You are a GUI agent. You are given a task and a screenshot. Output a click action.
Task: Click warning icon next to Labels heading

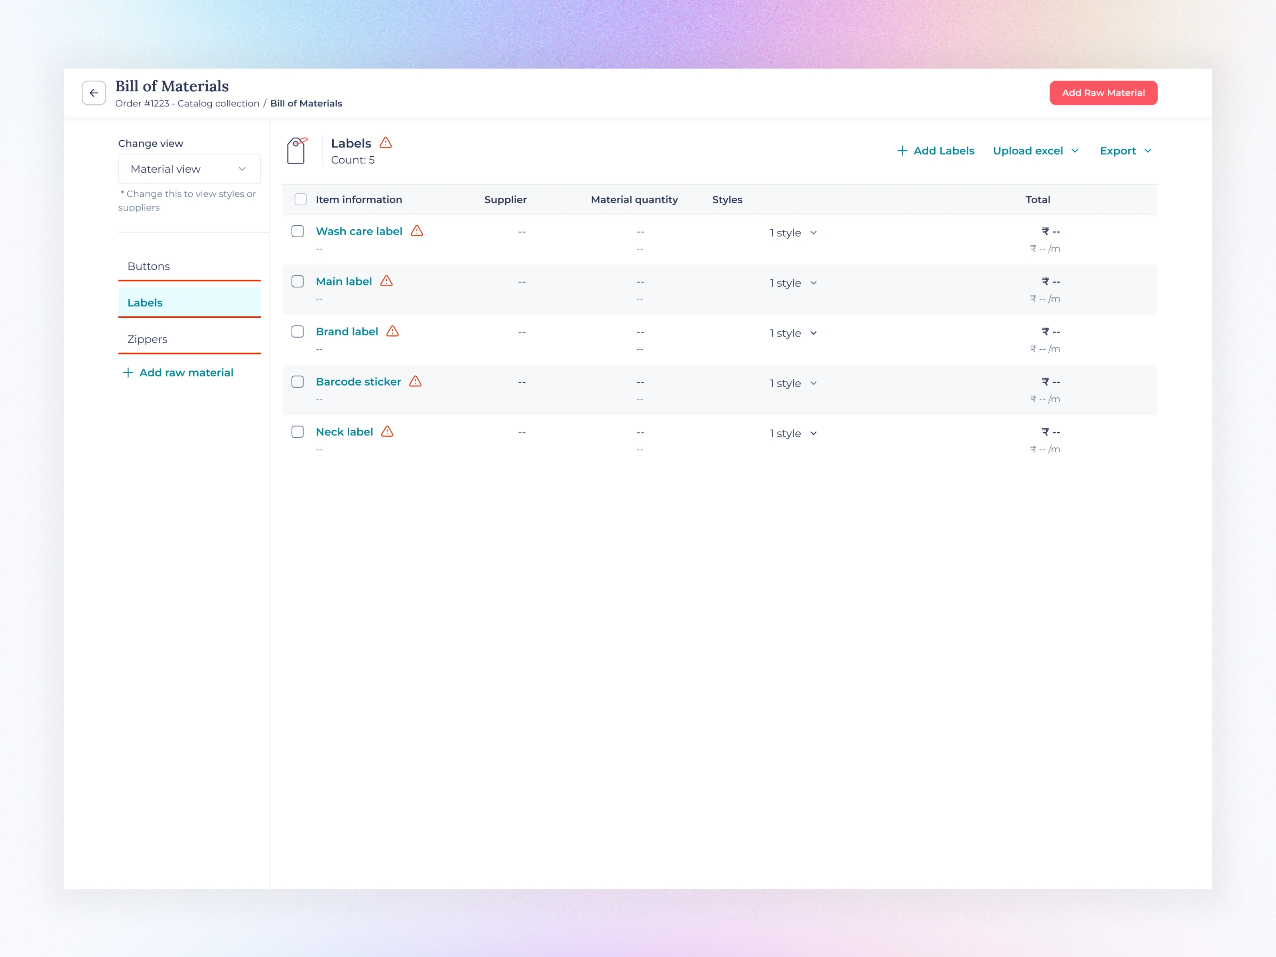coord(386,142)
